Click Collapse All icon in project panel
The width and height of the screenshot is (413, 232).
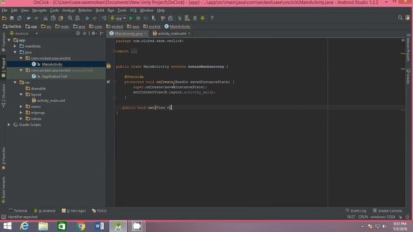[x=85, y=34]
